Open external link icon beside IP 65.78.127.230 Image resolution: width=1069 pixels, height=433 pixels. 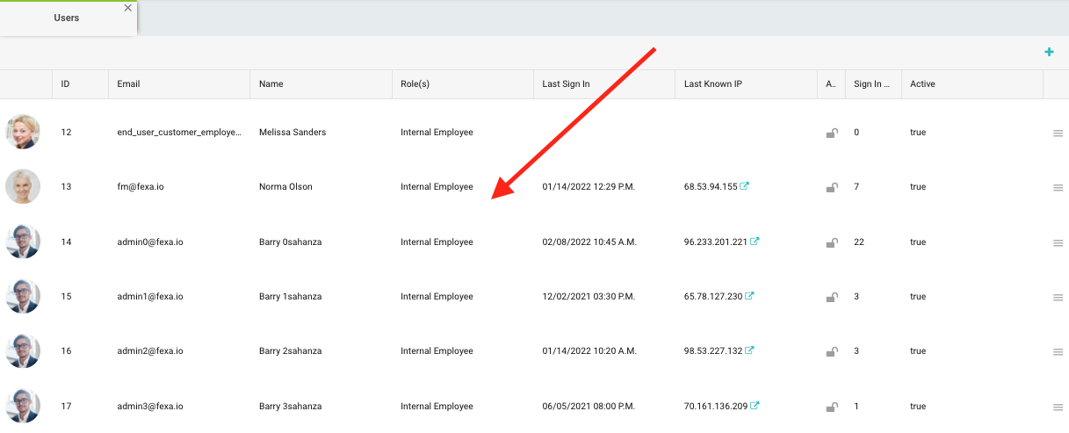pyautogui.click(x=749, y=296)
